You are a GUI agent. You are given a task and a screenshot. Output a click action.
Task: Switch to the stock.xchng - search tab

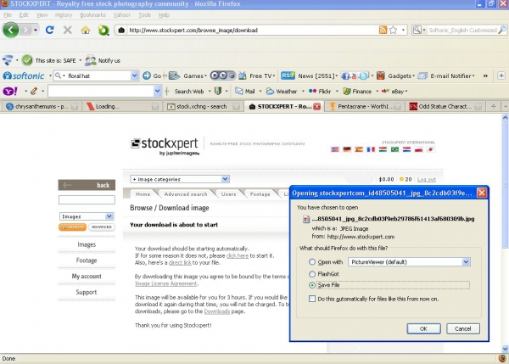tap(202, 106)
